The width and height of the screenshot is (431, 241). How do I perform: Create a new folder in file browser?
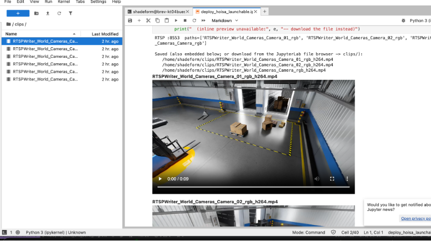click(x=36, y=13)
